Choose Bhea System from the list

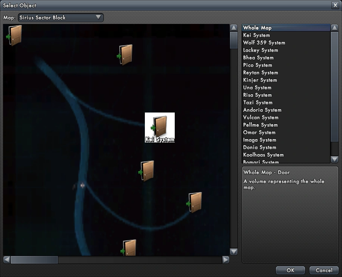(286, 58)
